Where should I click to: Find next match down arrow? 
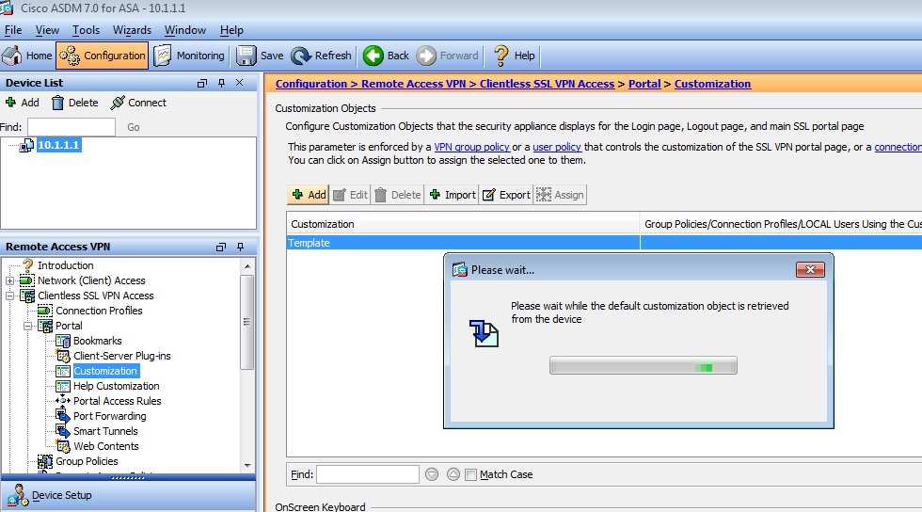pos(432,474)
